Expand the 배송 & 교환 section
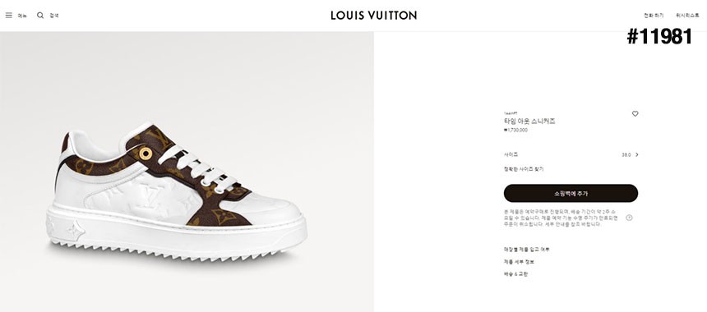The image size is (707, 312). [515, 273]
